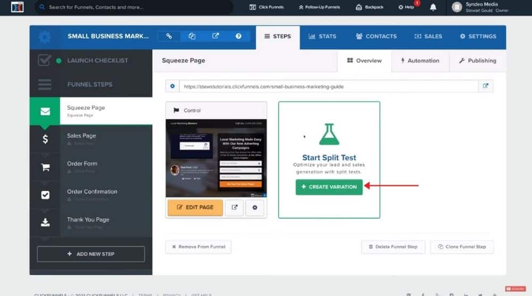Open the Stats tab
Image resolution: width=532 pixels, height=296 pixels.
point(322,36)
